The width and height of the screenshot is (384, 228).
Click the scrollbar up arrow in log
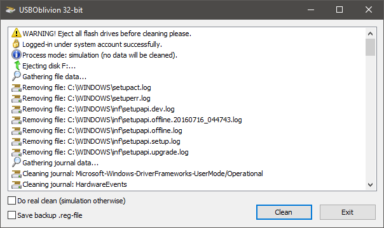tap(370, 34)
